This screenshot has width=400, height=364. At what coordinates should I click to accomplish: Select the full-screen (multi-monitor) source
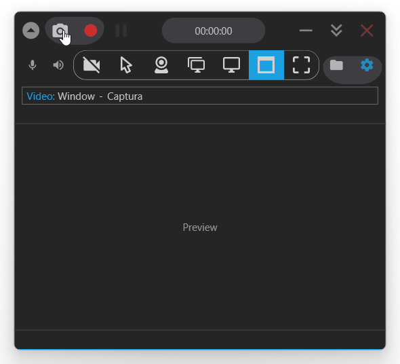[196, 65]
